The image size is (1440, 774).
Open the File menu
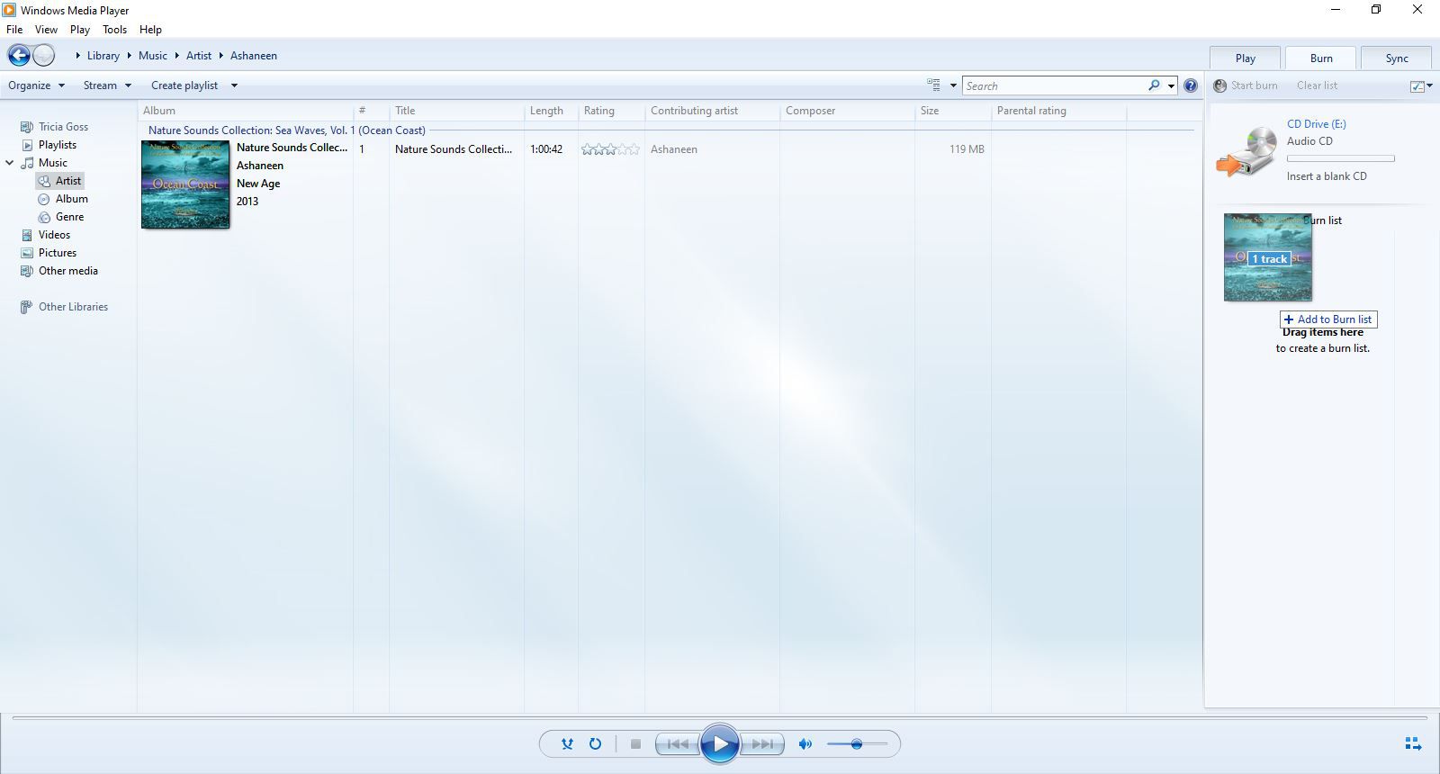14,29
